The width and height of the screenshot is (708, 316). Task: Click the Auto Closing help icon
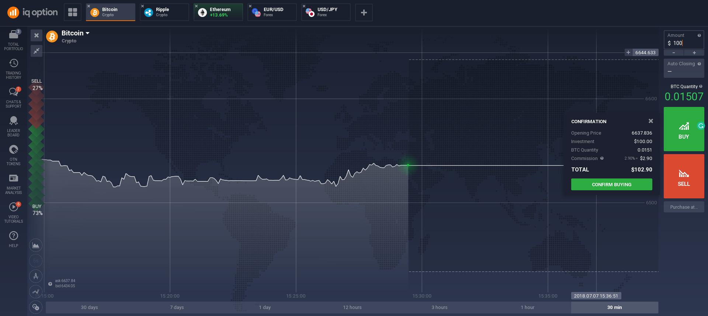click(699, 64)
